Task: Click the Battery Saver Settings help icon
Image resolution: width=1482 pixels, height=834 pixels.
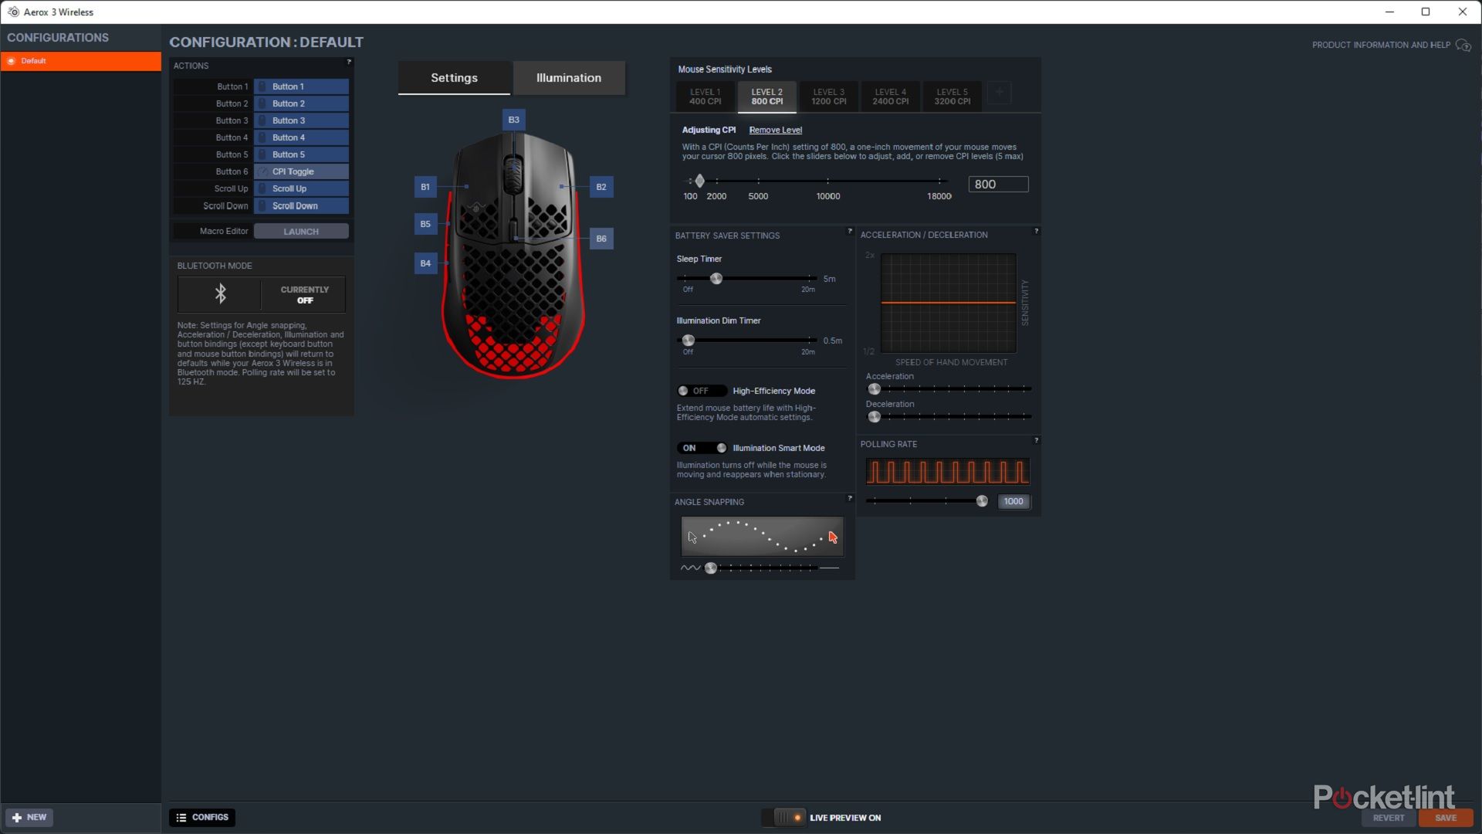Action: tap(849, 232)
